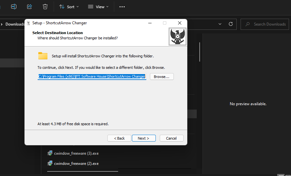
Task: Click the Next > button
Action: (x=144, y=138)
